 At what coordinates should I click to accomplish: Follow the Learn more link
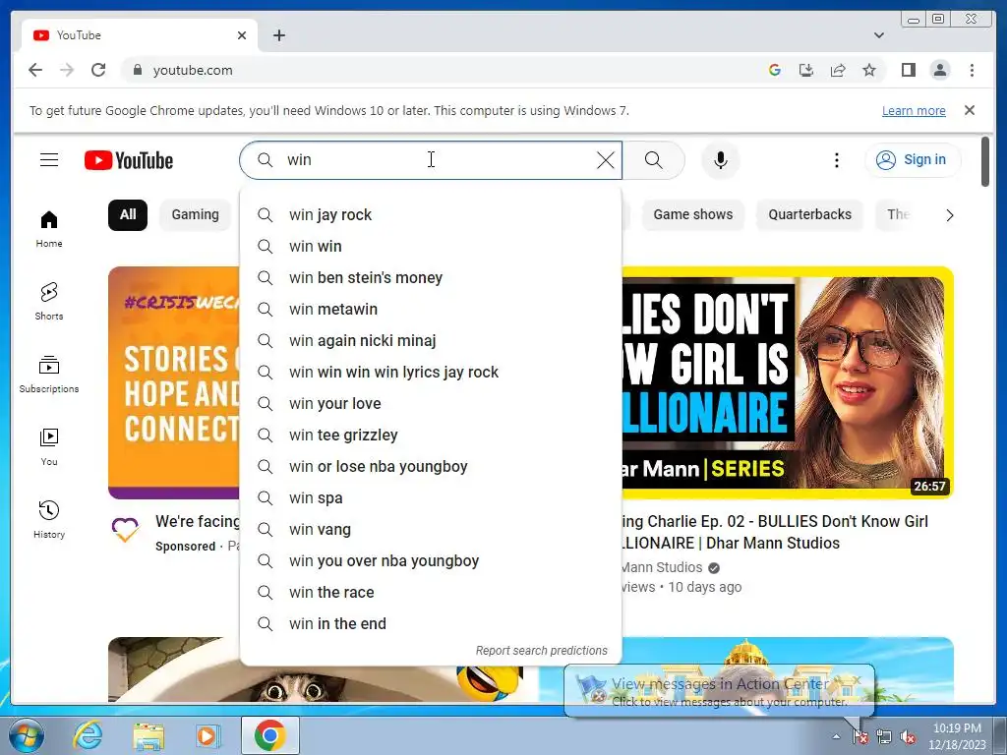[x=914, y=110]
